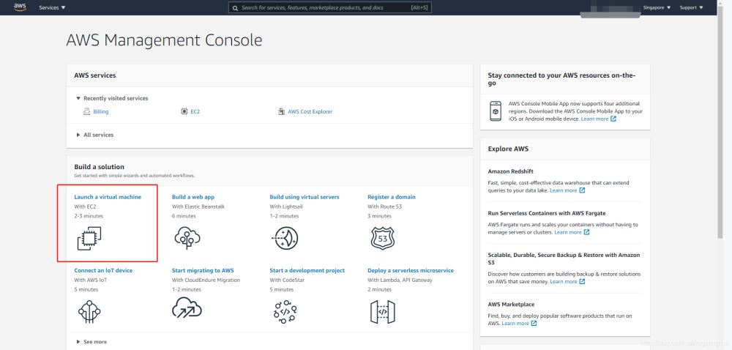Click the CodeStar development project icon
This screenshot has width=732, height=350.
[x=284, y=311]
